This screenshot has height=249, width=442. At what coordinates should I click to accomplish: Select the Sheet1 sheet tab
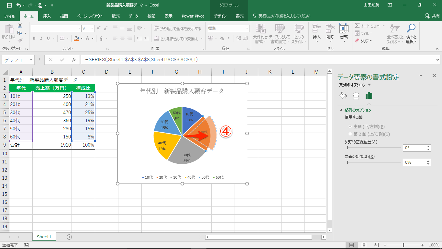coord(44,237)
